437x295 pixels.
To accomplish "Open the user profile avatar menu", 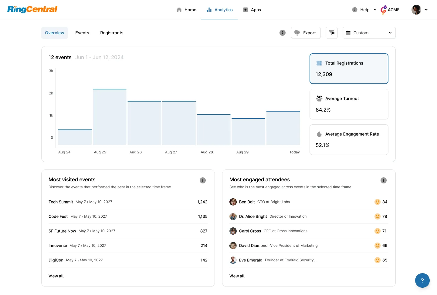I will point(419,10).
